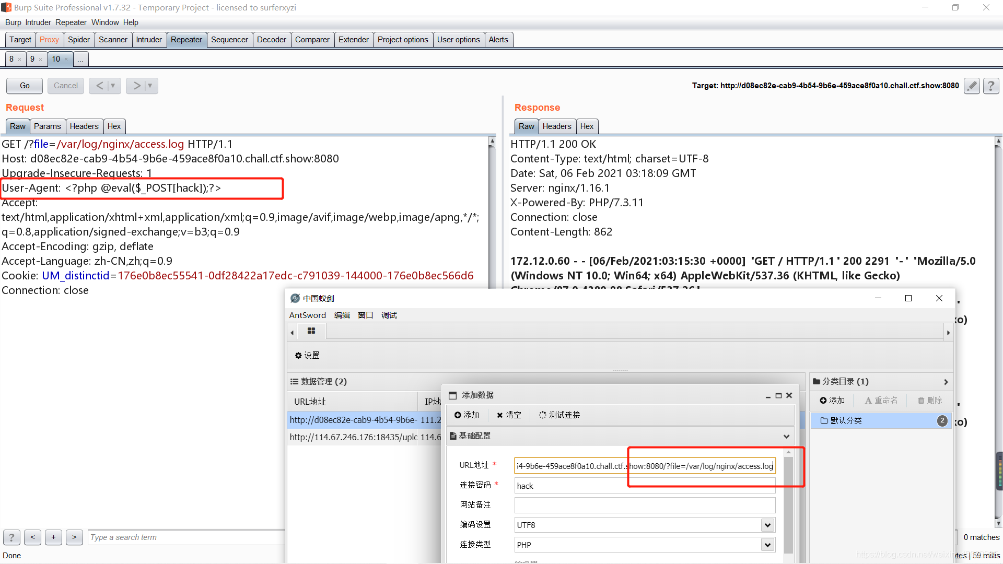Click request search plus options button
Viewport: 1003px width, 564px height.
tap(53, 537)
